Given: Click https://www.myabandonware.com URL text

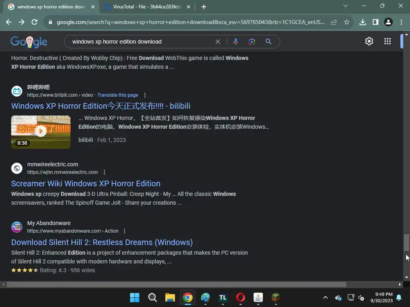Looking at the screenshot, I should coord(64,231).
